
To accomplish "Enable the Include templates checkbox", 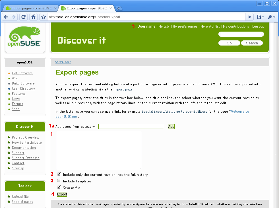I will [59, 181].
